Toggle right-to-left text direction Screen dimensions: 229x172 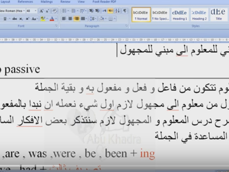(110, 11)
